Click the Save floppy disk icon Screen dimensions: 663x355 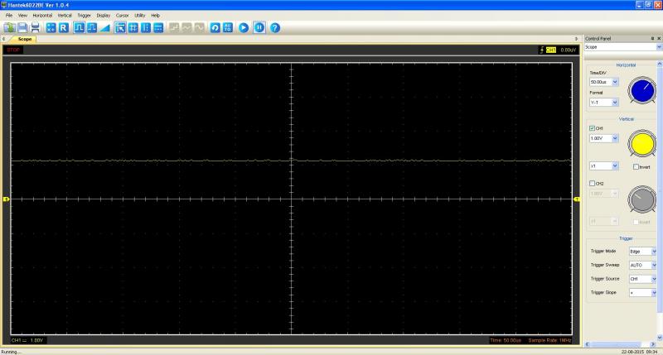(x=22, y=28)
